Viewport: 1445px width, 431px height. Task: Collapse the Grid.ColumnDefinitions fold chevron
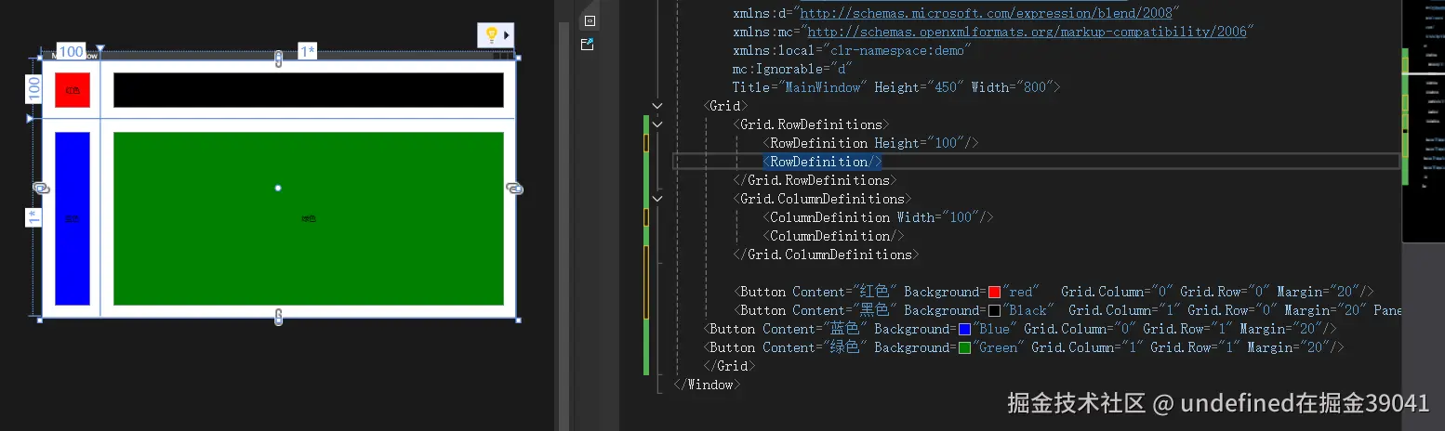click(x=657, y=199)
